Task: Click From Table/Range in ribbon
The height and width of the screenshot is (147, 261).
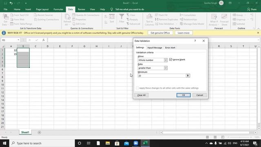Action: click(21, 24)
